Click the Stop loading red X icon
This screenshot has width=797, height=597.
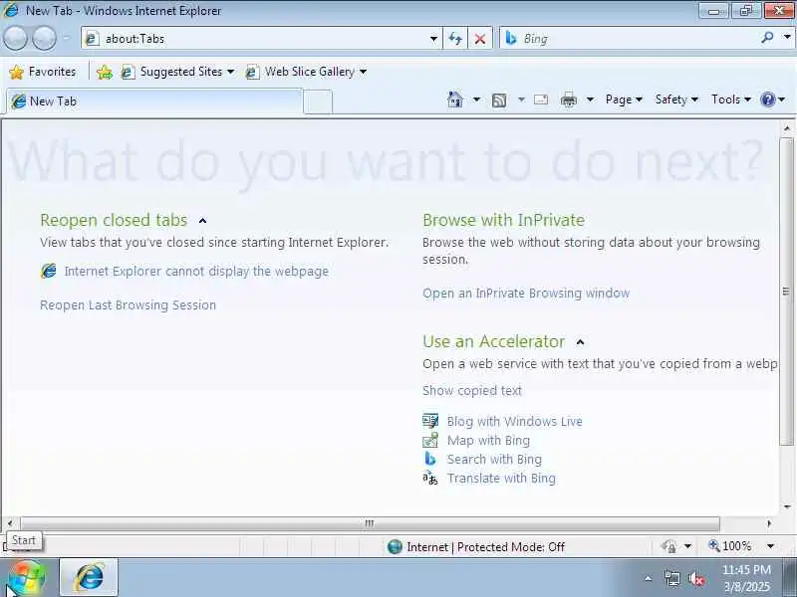pos(479,39)
